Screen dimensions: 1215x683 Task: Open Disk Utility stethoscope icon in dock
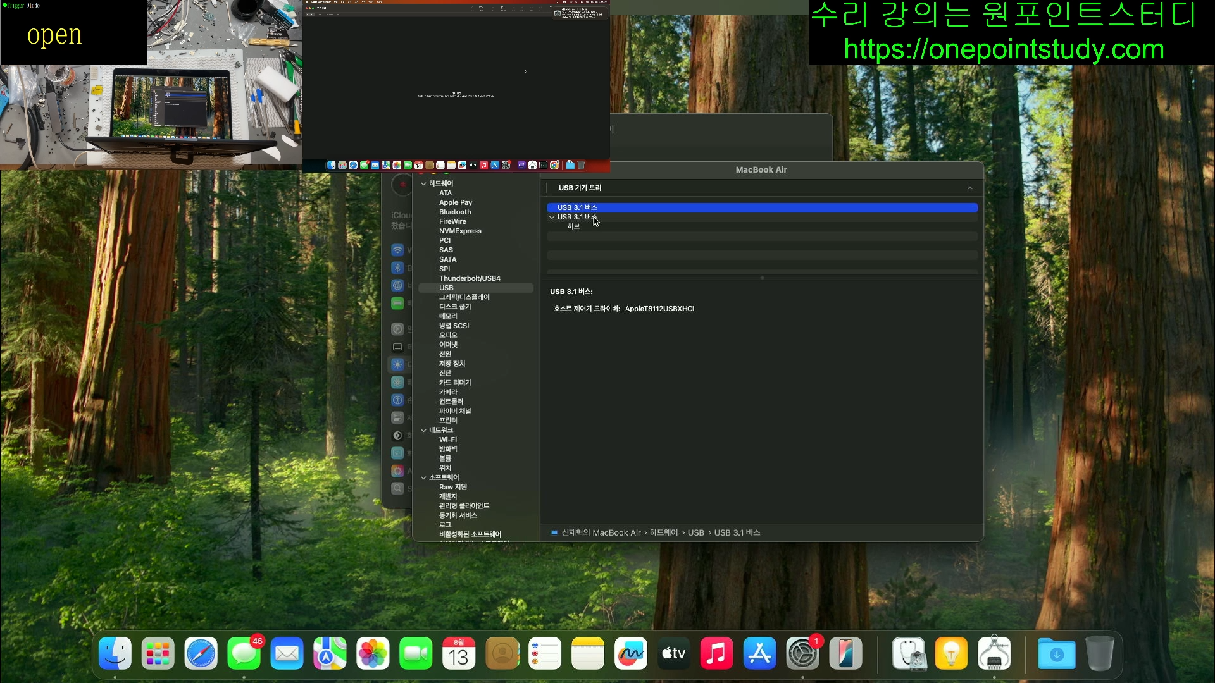(909, 654)
